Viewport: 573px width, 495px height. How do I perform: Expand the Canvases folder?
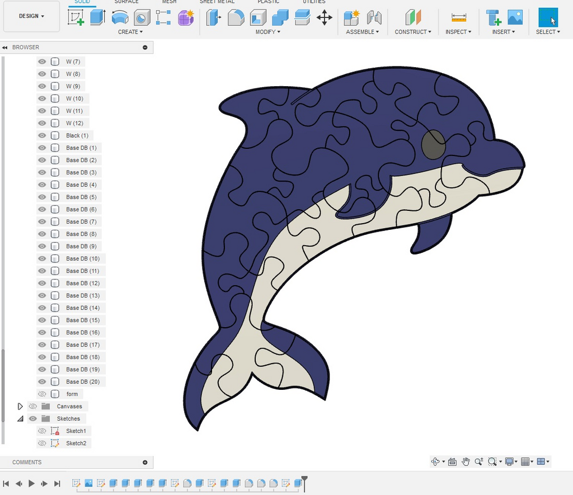coord(20,406)
